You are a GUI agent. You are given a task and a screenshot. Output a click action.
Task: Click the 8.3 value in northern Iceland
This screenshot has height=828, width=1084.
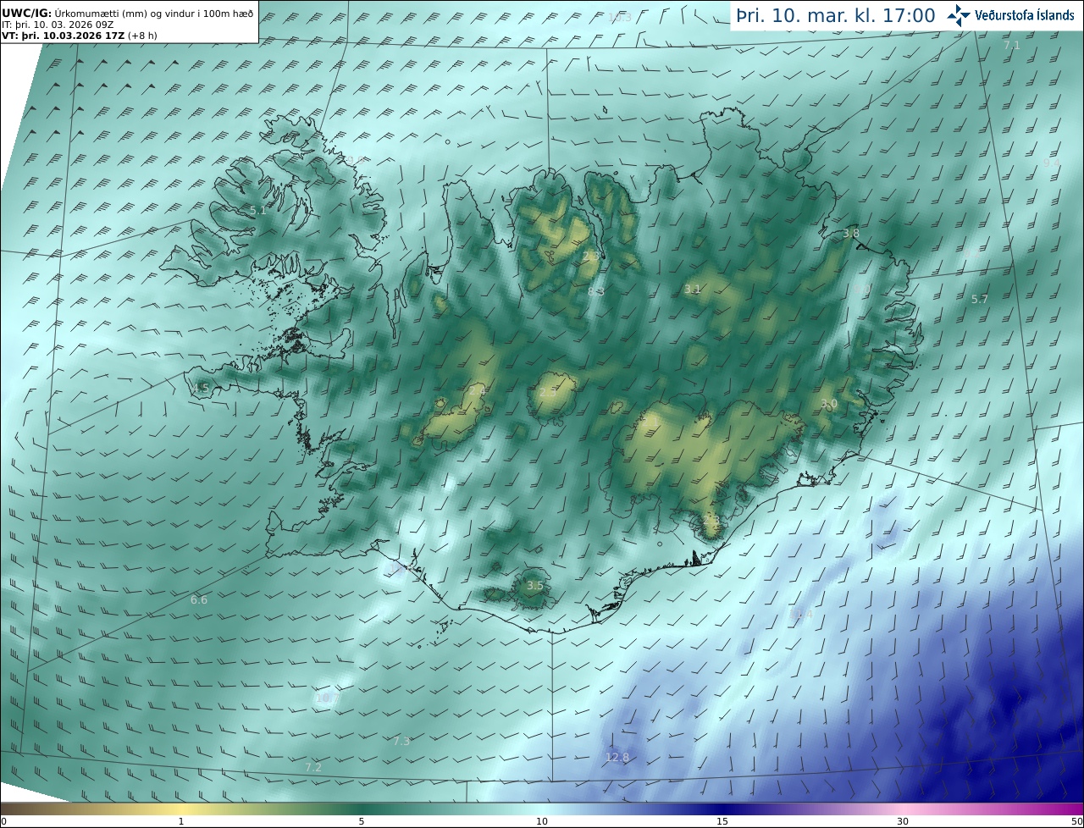point(596,292)
